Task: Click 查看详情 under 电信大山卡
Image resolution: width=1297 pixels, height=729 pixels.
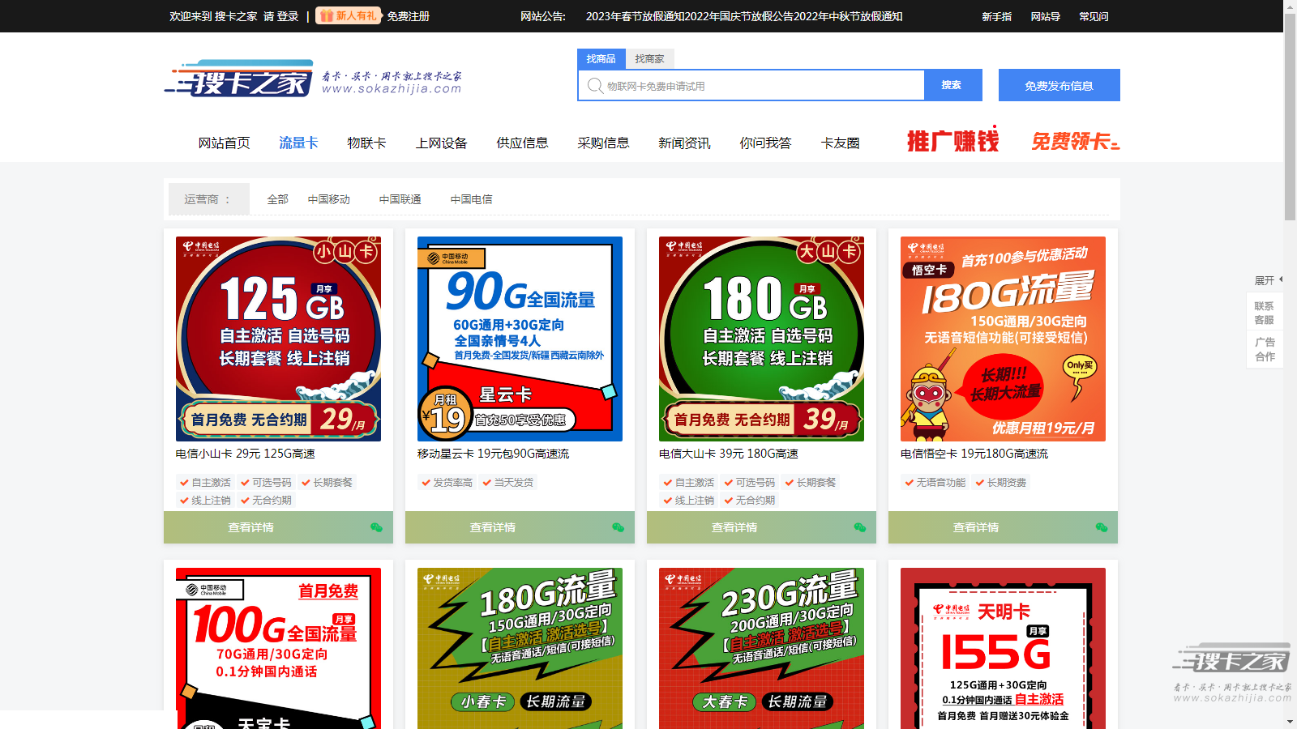Action: [734, 527]
